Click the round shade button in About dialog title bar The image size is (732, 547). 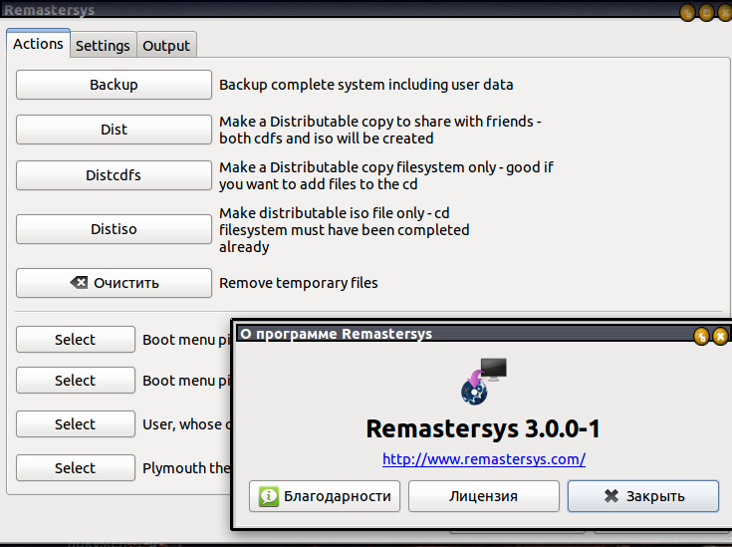point(701,336)
